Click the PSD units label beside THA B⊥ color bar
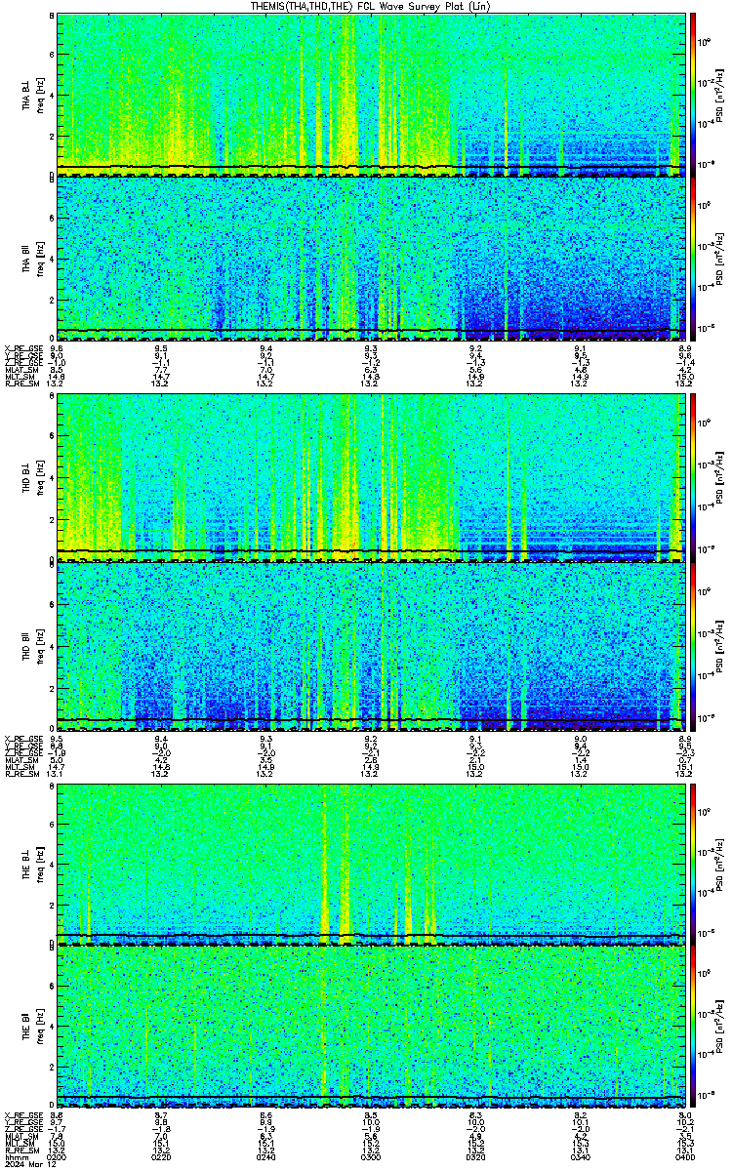Screen dimensions: 732x1171 pos(718,95)
